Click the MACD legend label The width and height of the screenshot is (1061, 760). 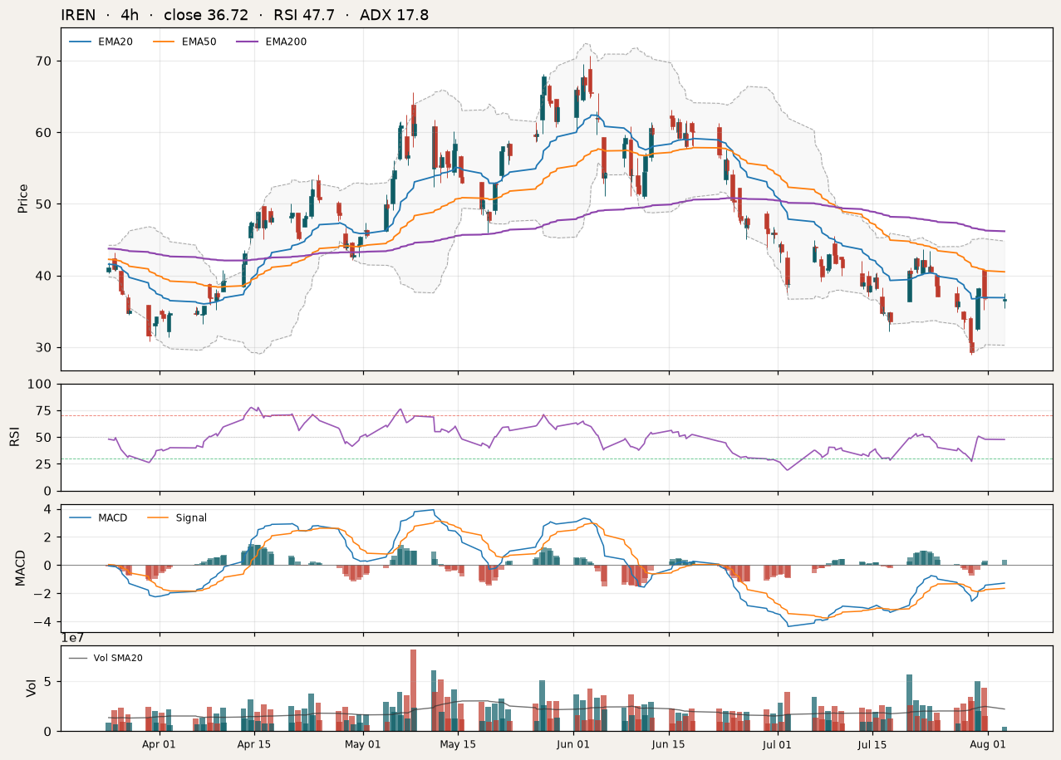point(112,517)
